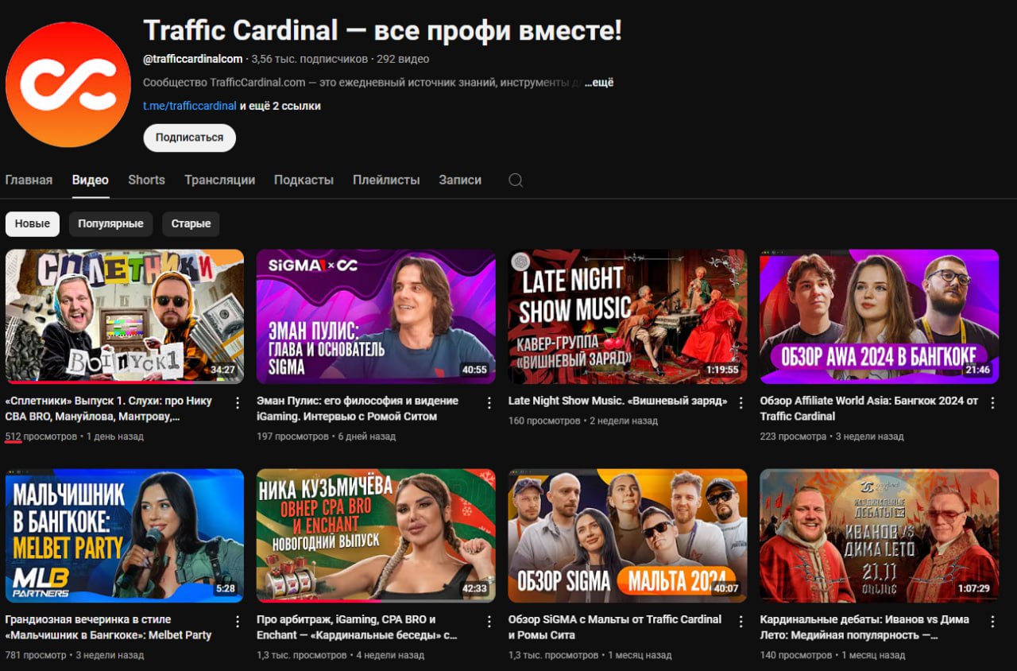The height and width of the screenshot is (671, 1017).
Task: Open «Сплетники» Выпуск 1 video thumbnail
Action: tap(125, 316)
